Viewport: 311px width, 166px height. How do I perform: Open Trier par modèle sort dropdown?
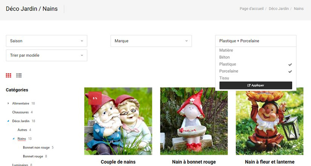point(46,55)
